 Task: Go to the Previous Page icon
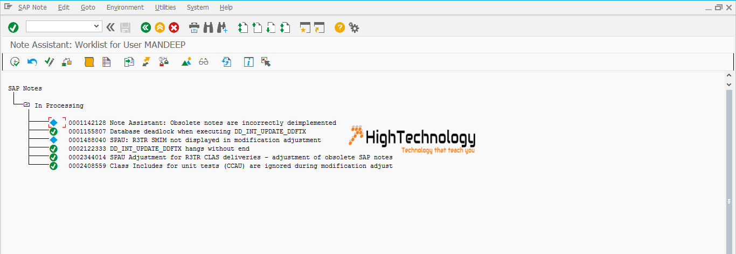(257, 27)
